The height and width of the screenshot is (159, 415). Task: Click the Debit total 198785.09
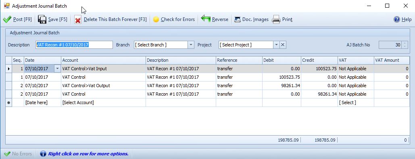[289, 140]
